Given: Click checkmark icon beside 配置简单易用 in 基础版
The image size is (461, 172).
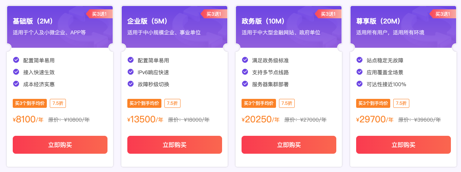Looking at the screenshot, I should coord(16,60).
